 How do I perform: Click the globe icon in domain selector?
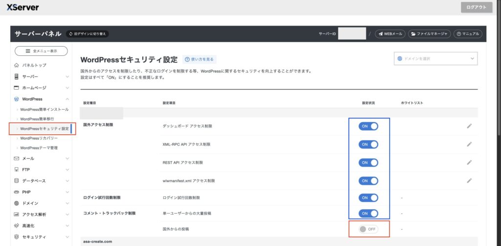coord(400,58)
